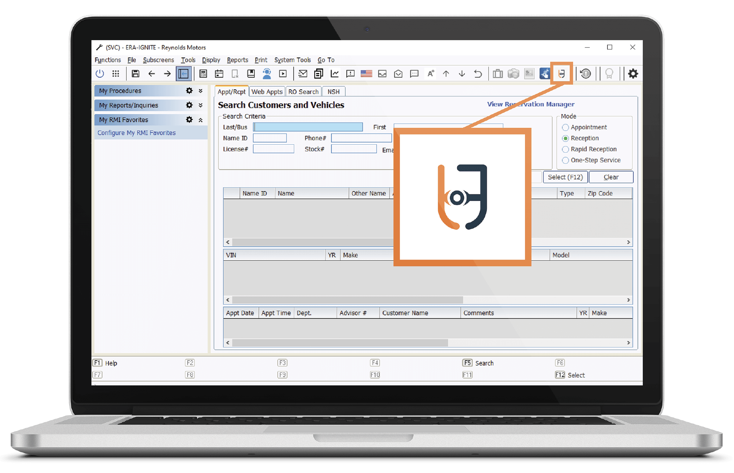734x473 pixels.
Task: Click the gear in My RMI Favorites header
Action: (189, 120)
